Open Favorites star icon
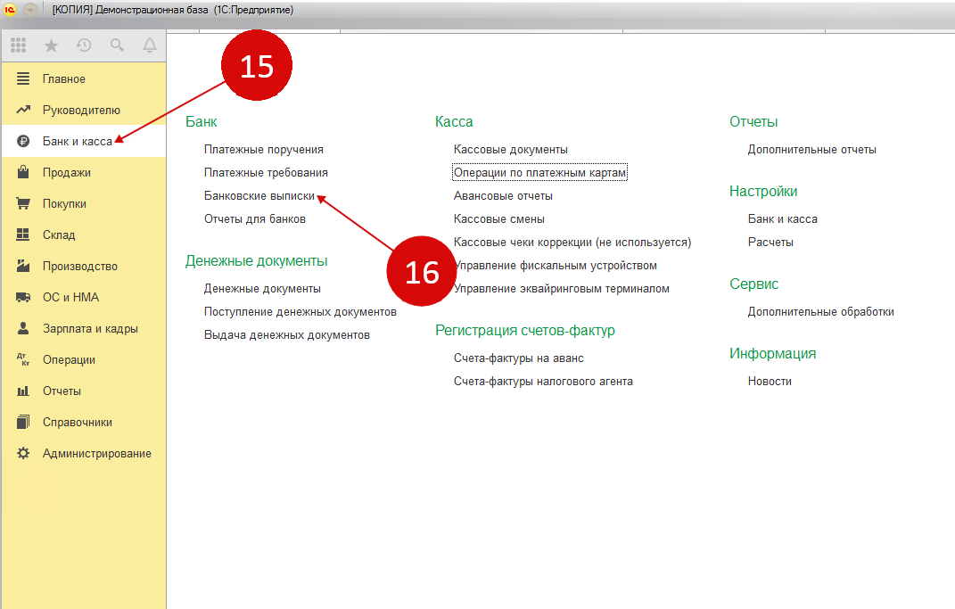This screenshot has height=609, width=955. click(51, 45)
